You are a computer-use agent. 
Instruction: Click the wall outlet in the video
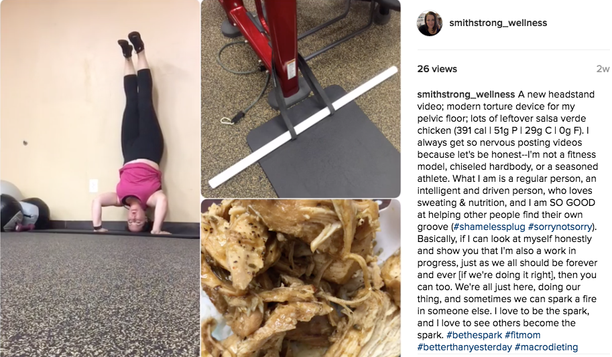click(93, 186)
